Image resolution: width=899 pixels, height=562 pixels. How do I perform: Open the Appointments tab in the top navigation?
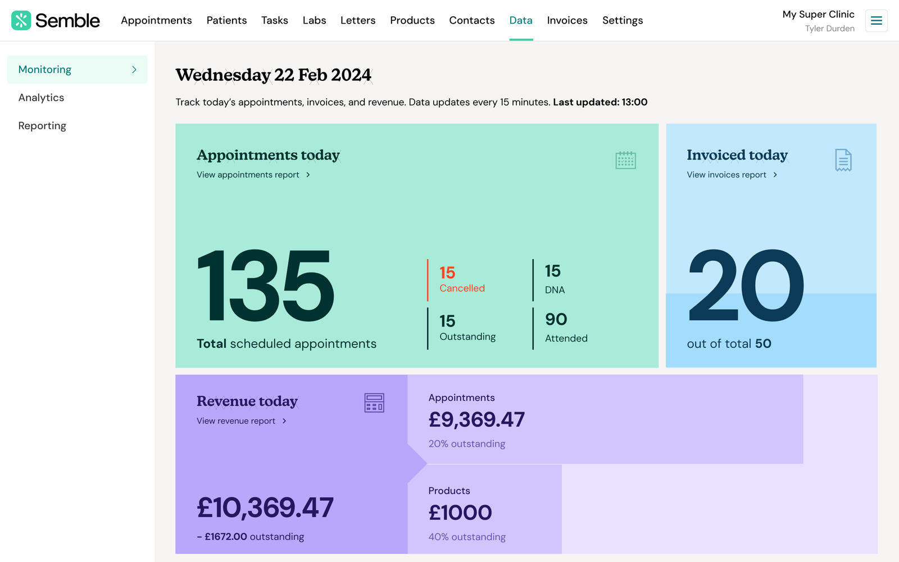click(156, 20)
